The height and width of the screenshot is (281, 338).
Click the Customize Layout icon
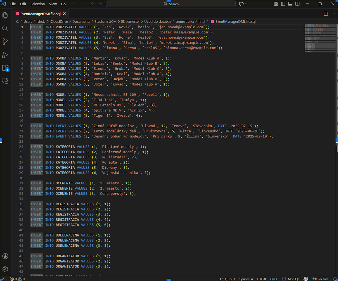[x=276, y=4]
